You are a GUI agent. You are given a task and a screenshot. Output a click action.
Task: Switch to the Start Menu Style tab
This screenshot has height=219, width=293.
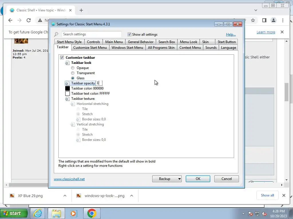tap(69, 42)
